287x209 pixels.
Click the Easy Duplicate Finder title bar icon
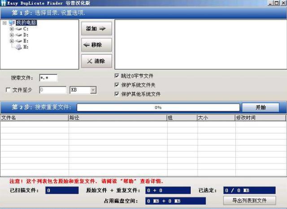click(x=4, y=3)
